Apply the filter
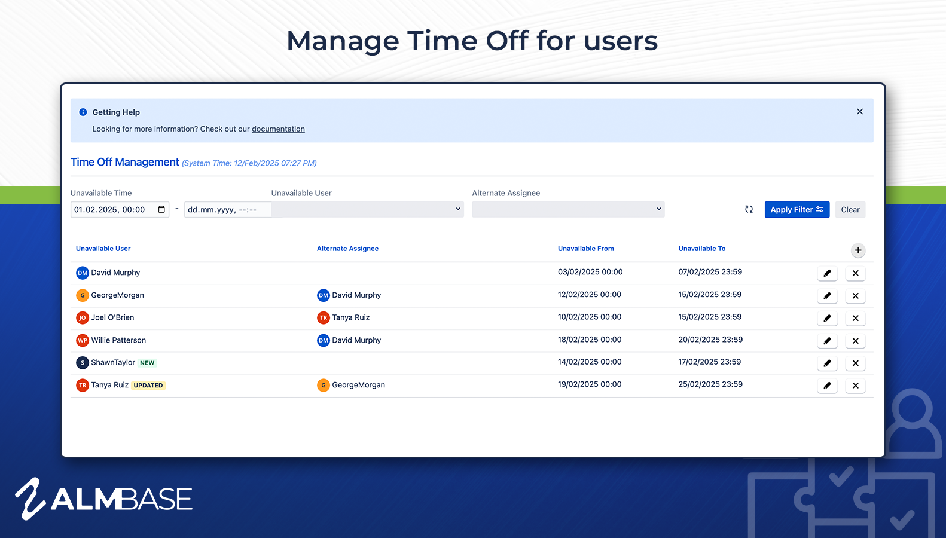The width and height of the screenshot is (946, 538). tap(797, 209)
